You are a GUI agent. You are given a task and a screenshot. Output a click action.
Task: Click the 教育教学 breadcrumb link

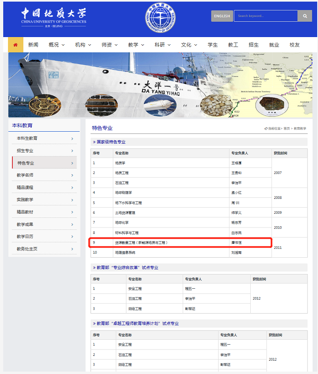(x=300, y=128)
